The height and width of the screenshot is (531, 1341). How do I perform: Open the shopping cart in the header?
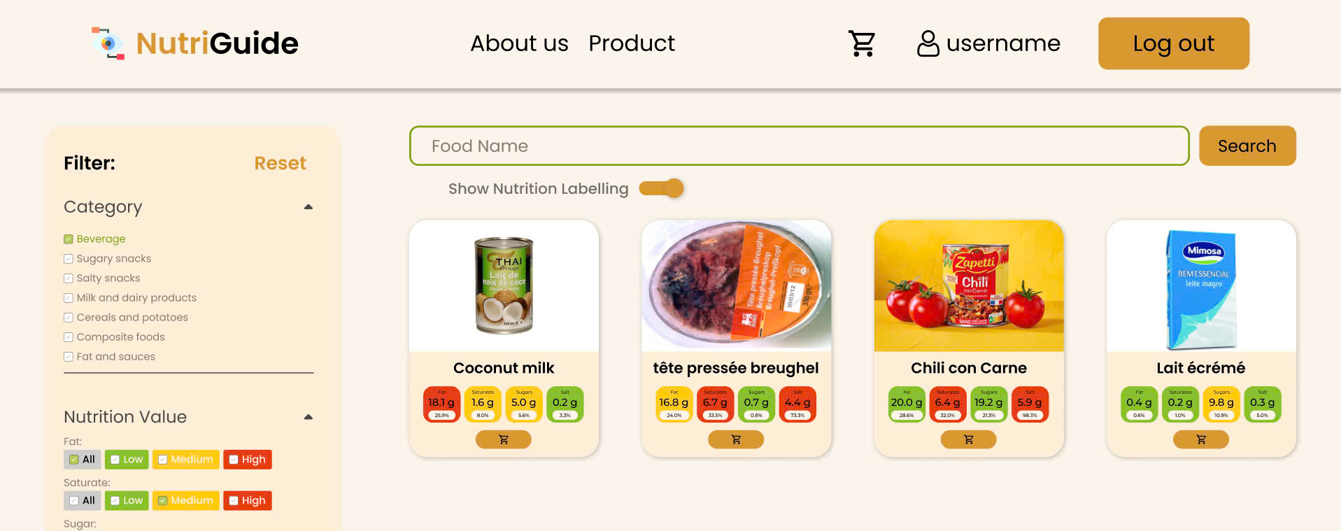coord(862,43)
